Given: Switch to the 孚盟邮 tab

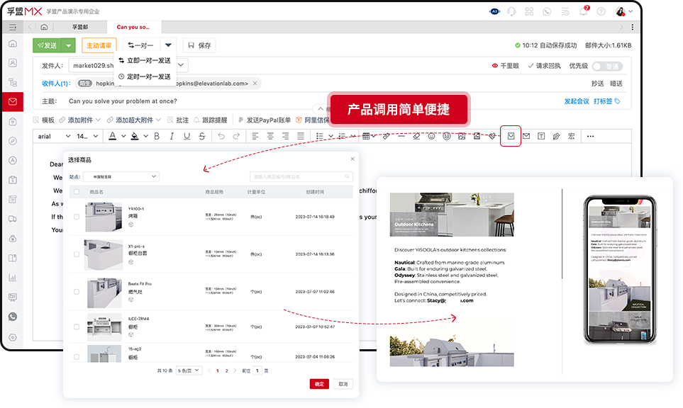Looking at the screenshot, I should 79,27.
